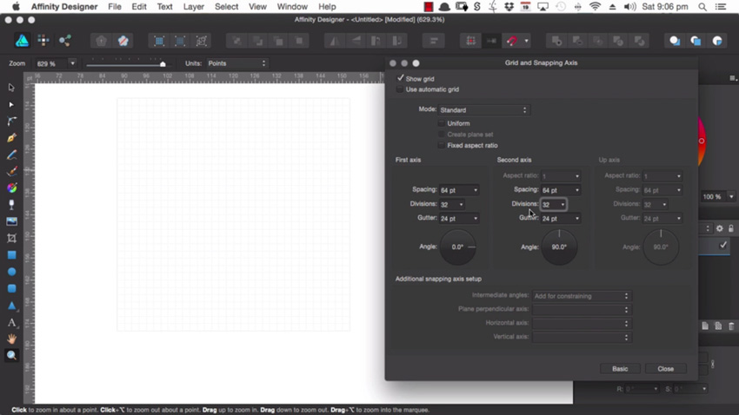
Task: Select the Pen tool in left toolbar
Action: (x=12, y=137)
